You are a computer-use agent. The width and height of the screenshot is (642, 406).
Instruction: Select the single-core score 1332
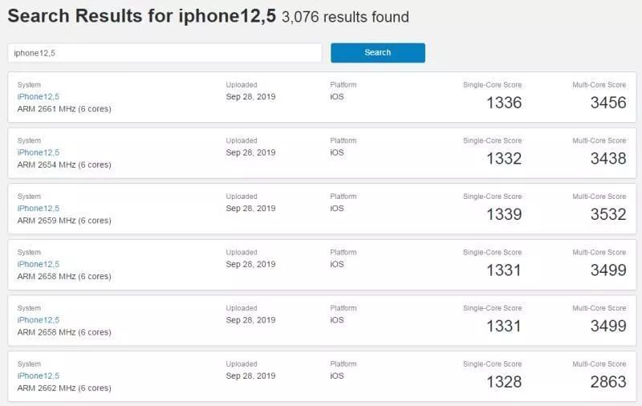pos(504,159)
